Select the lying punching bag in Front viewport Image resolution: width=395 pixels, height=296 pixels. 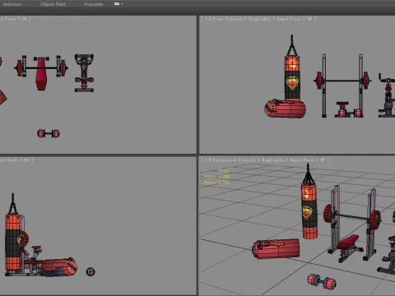tap(286, 109)
